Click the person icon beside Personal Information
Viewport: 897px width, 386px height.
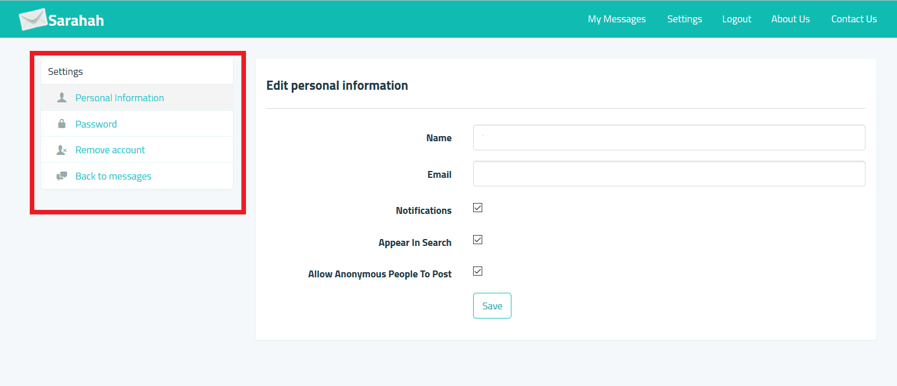[x=62, y=98]
